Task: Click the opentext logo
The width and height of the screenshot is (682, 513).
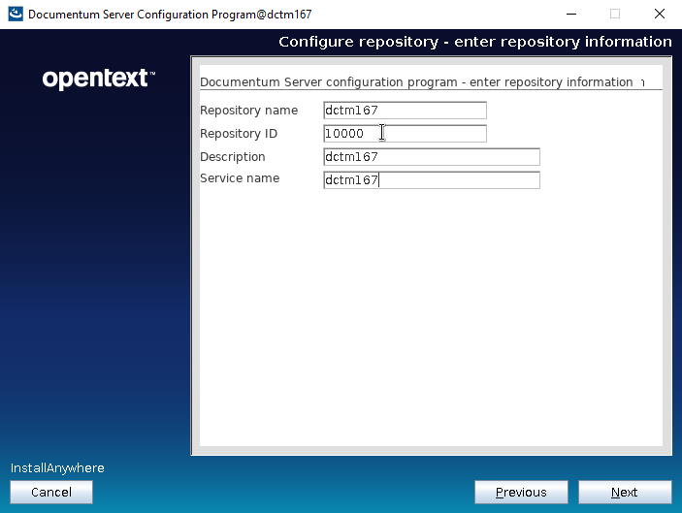Action: point(98,79)
